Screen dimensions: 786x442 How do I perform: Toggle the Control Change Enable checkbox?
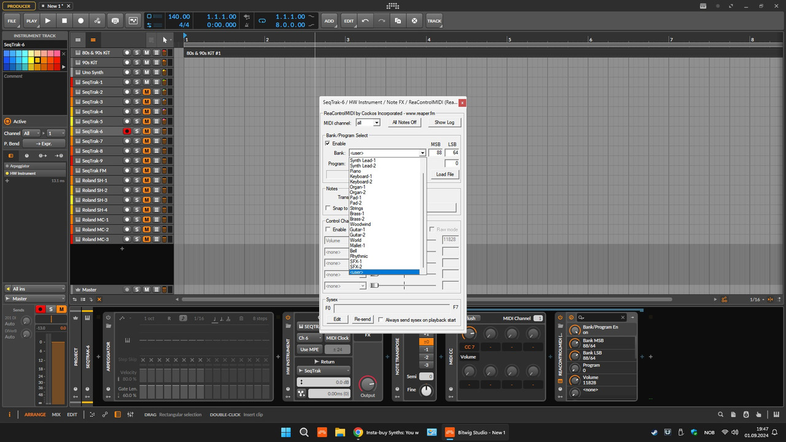327,230
